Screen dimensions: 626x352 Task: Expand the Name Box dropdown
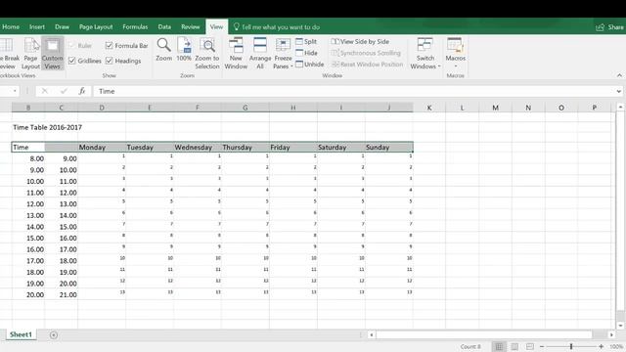15,91
